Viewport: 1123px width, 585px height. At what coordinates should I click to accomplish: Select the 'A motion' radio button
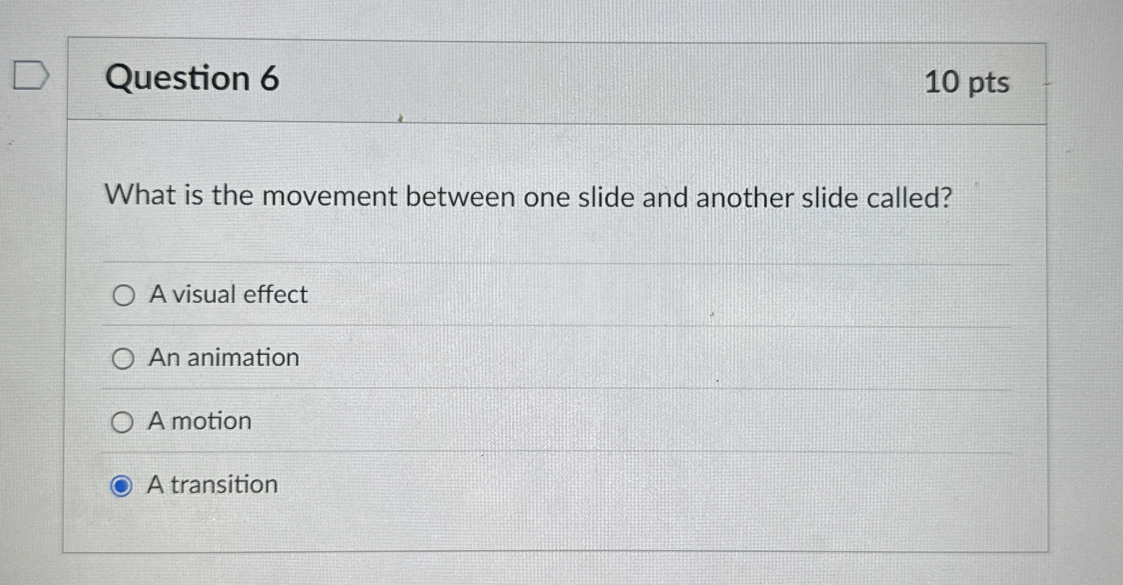pos(123,421)
